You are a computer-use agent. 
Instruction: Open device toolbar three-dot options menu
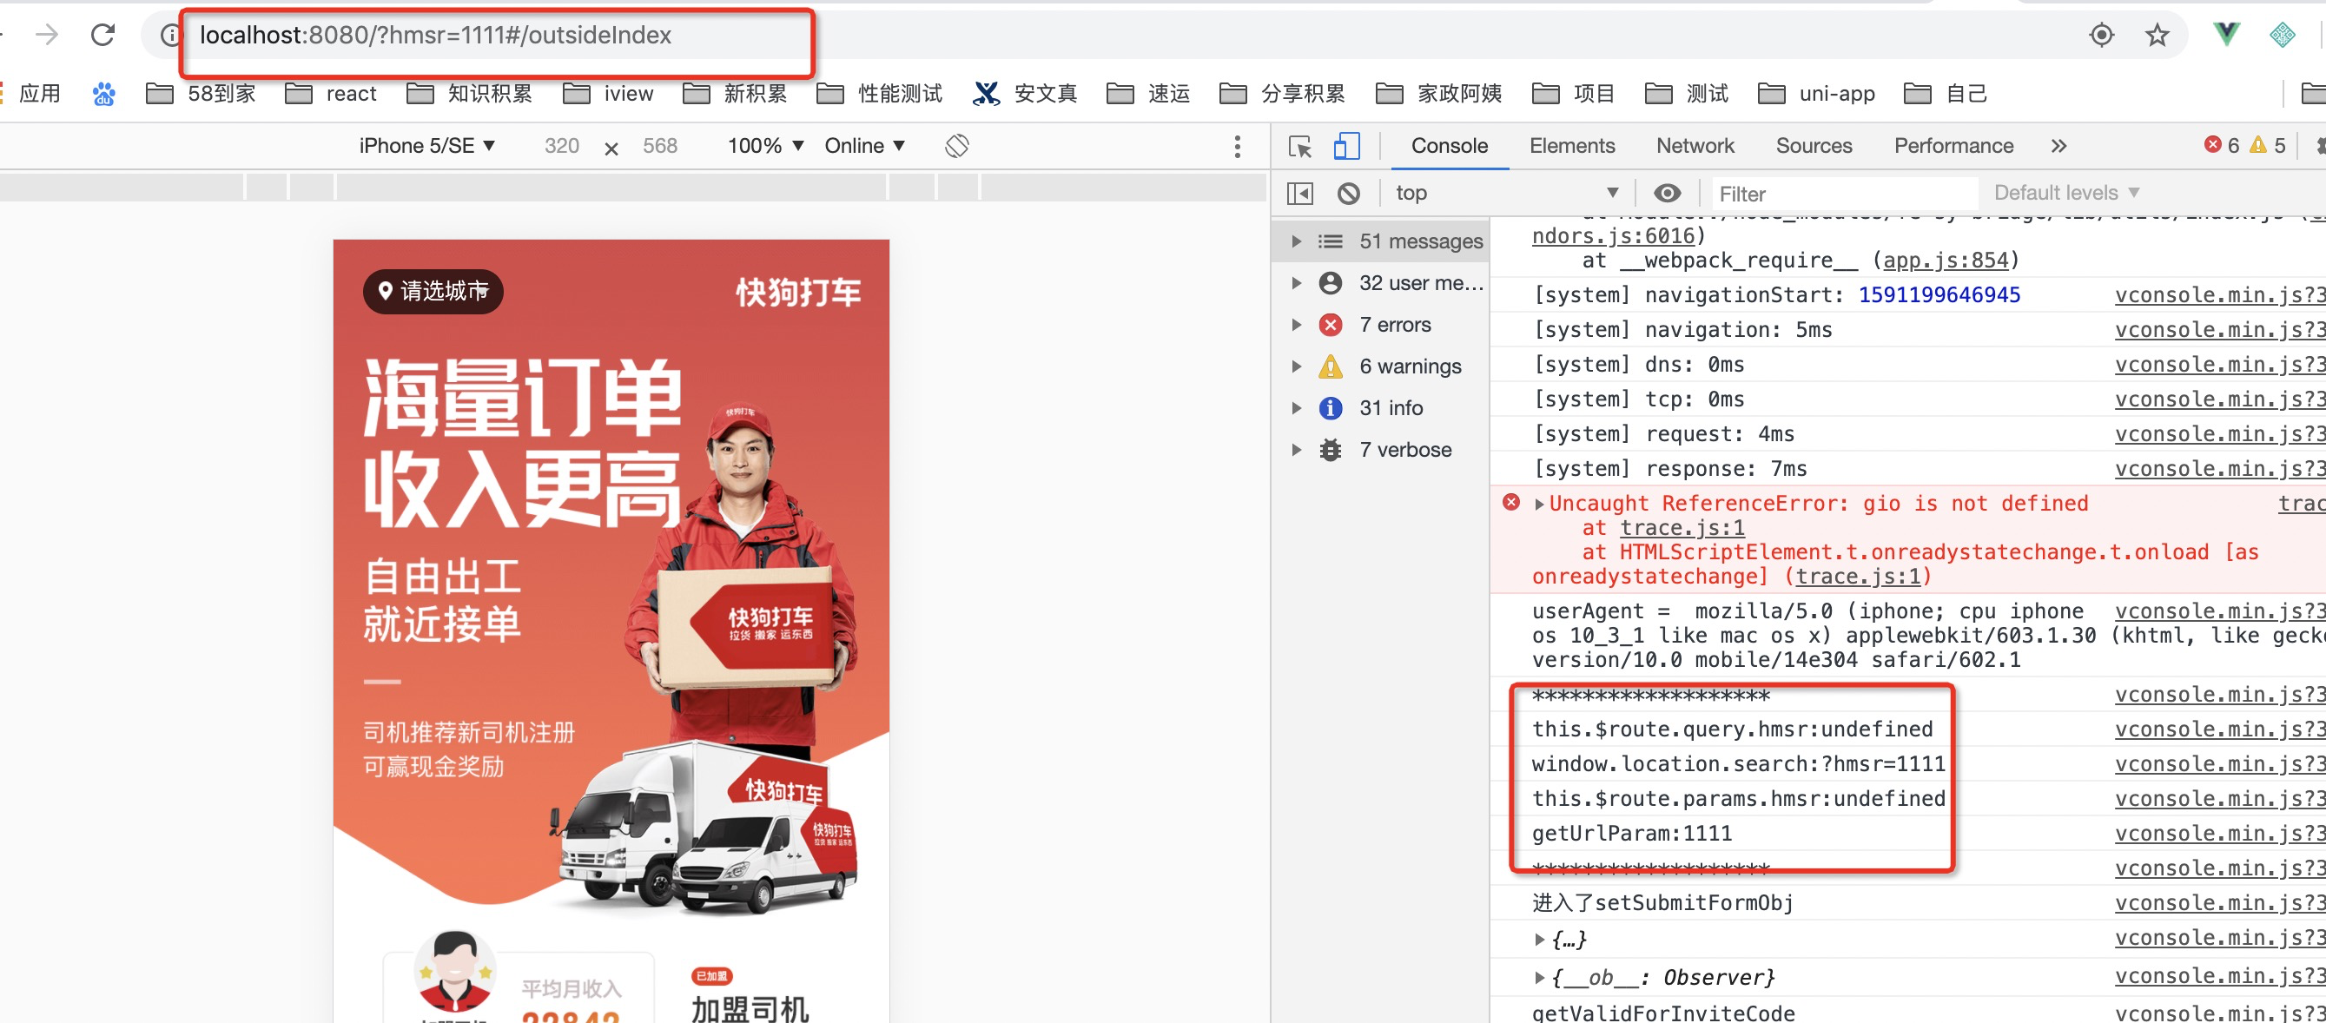click(1236, 146)
